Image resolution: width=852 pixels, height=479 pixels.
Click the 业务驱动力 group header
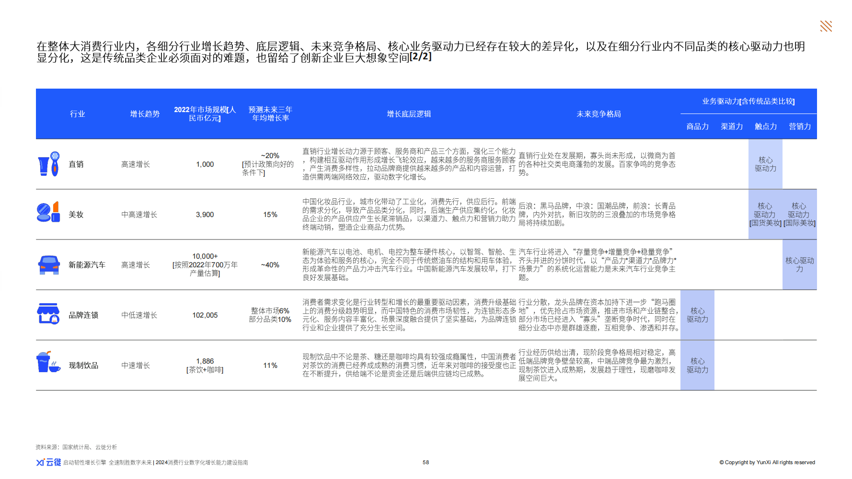tap(748, 101)
